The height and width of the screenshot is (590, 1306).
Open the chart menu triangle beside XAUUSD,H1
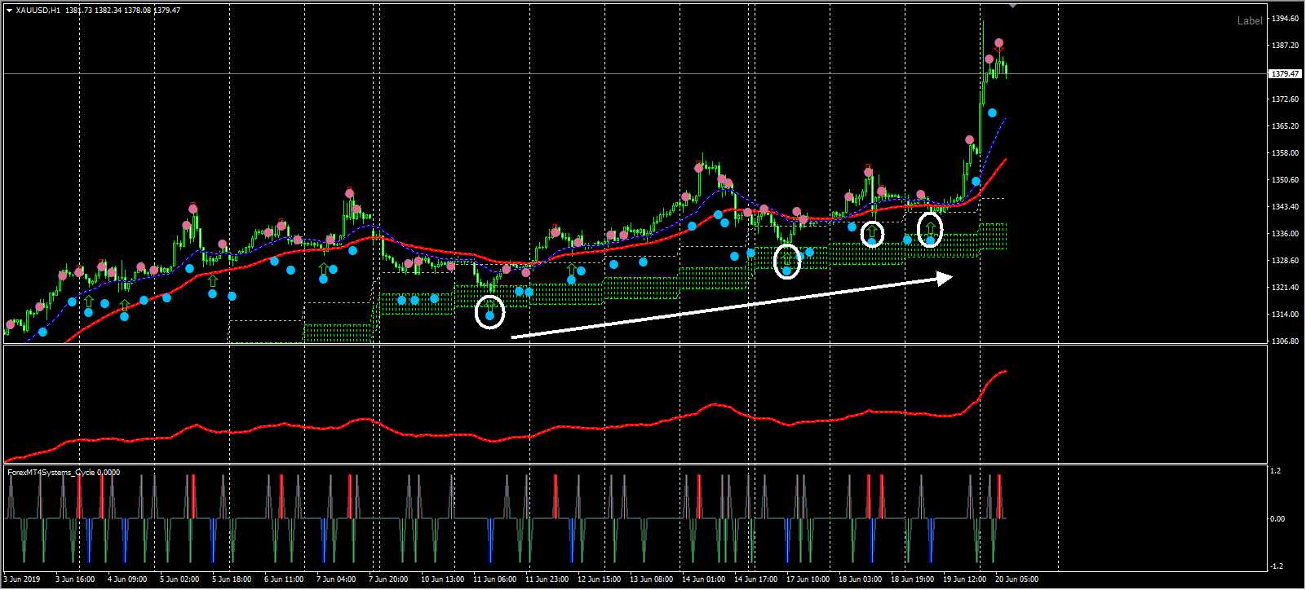point(8,11)
